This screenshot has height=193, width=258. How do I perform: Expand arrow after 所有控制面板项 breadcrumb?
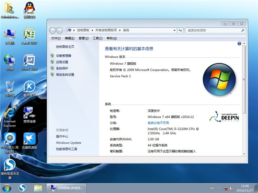pos(120,31)
